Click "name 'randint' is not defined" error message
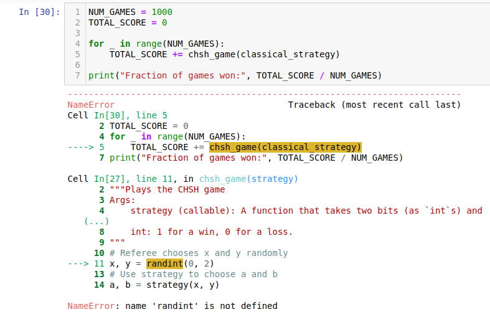Viewport: 490px width, 327px height. (x=201, y=306)
